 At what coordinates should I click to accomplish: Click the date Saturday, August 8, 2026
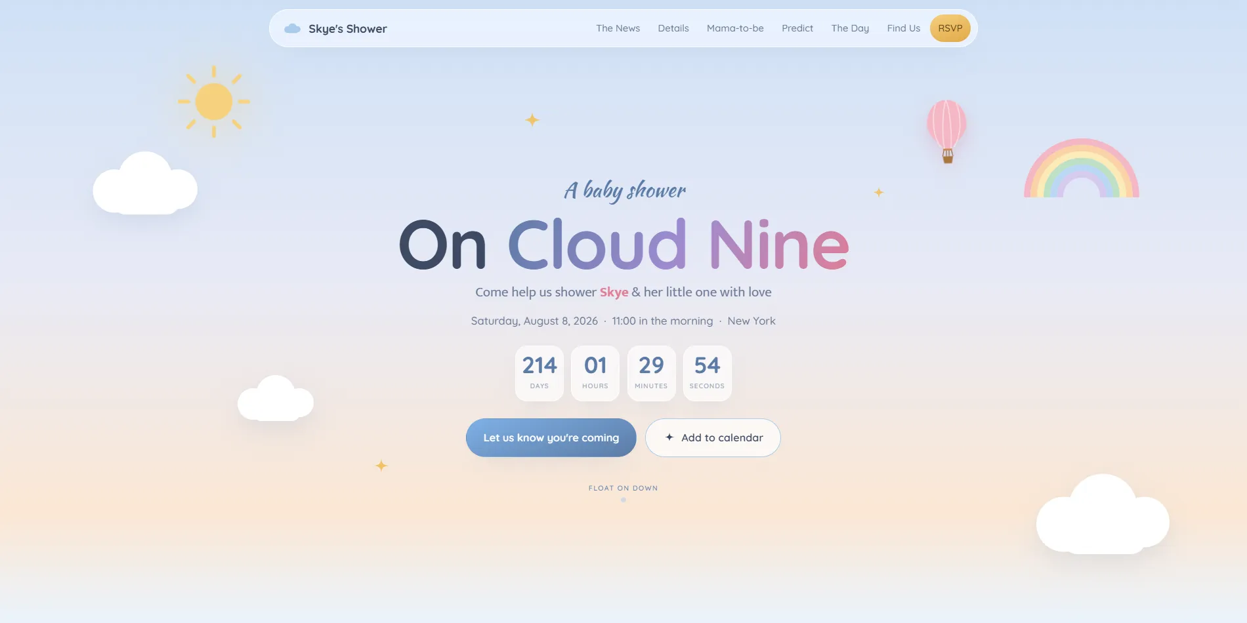pyautogui.click(x=534, y=321)
